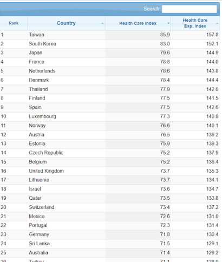The image size is (222, 262).
Task: Select Thailand's Health Care Index value 77.9
Action: (165, 89)
